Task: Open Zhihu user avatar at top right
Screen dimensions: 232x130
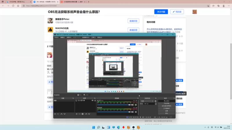Action: (195, 12)
